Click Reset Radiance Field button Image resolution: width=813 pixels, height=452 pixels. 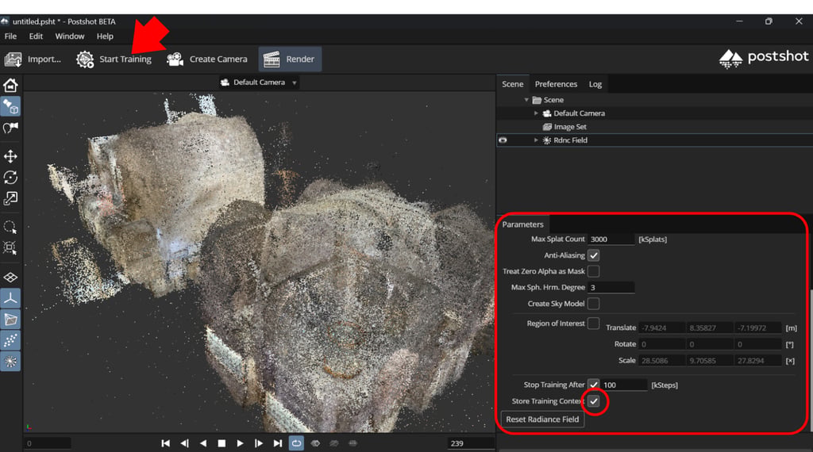tap(542, 419)
